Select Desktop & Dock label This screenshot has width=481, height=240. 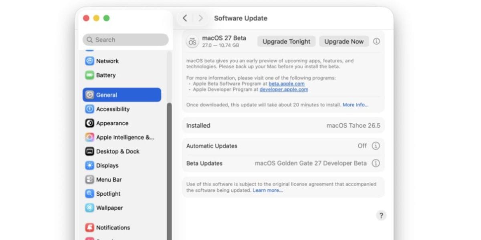click(x=118, y=152)
